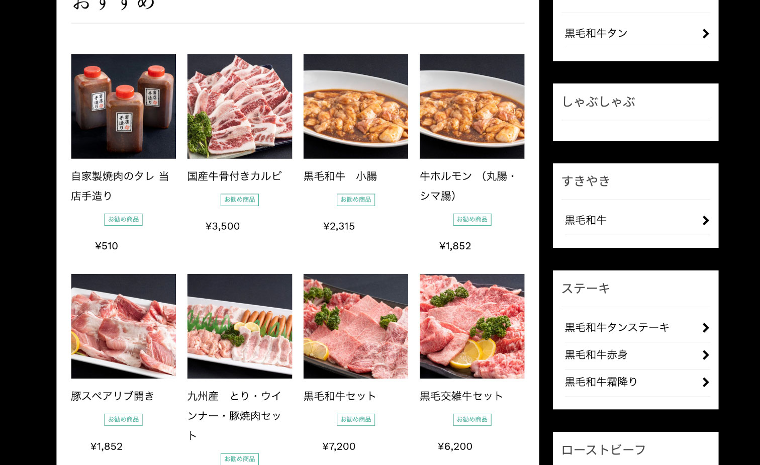Viewport: 760px width, 465px height.
Task: Open 九州産 とり・ウインナー・豚焼肉セット title link
Action: [234, 416]
